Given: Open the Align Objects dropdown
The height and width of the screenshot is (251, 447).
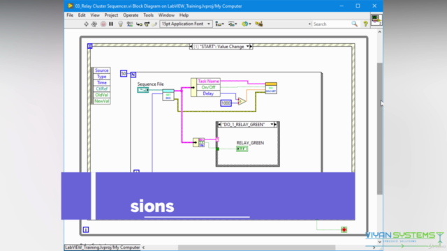Looking at the screenshot, I should point(219,24).
